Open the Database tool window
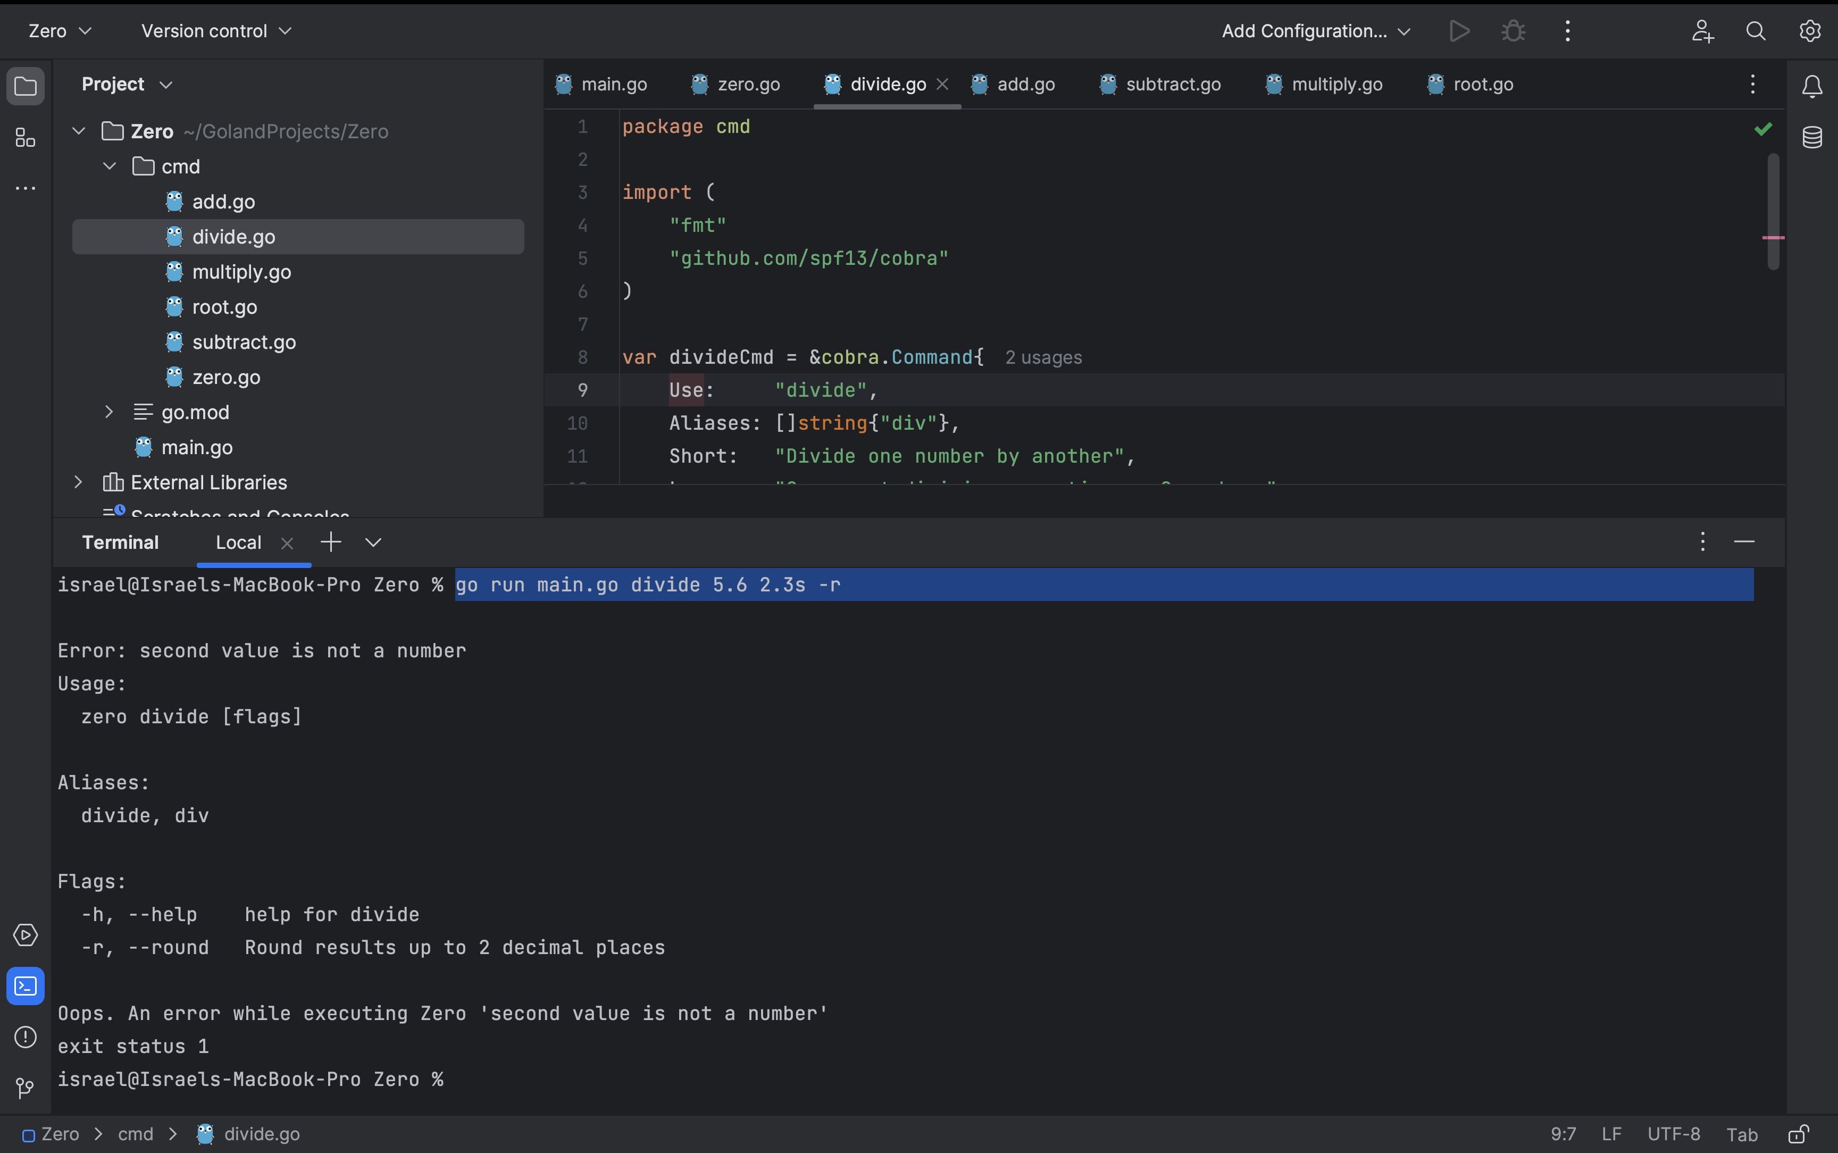Viewport: 1838px width, 1153px height. (1811, 137)
